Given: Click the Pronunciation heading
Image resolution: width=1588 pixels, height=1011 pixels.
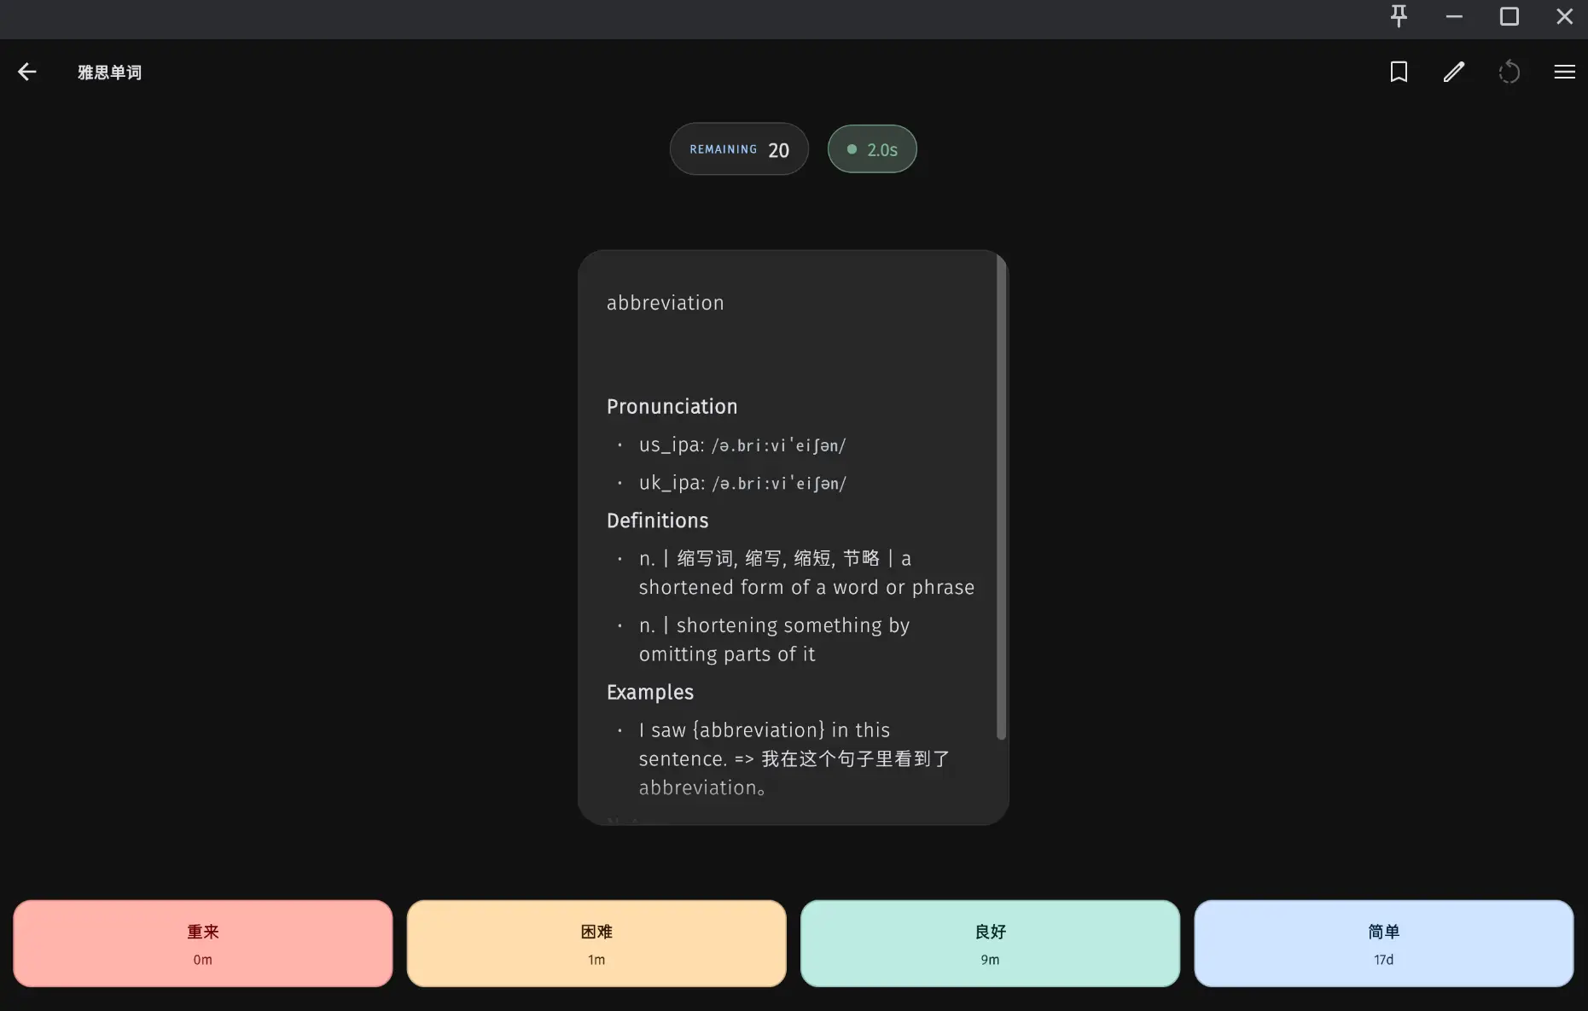Looking at the screenshot, I should pyautogui.click(x=672, y=407).
